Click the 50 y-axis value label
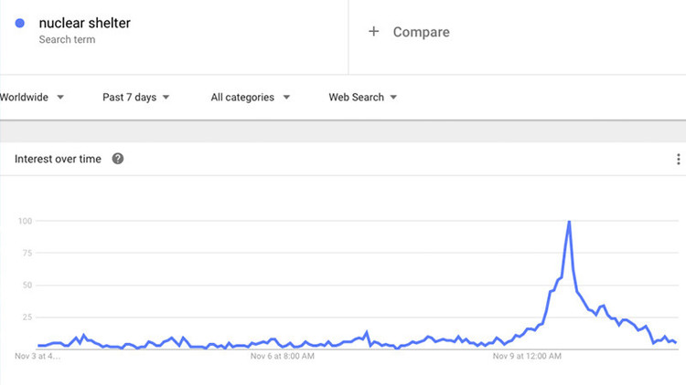This screenshot has width=686, height=385. pos(27,285)
